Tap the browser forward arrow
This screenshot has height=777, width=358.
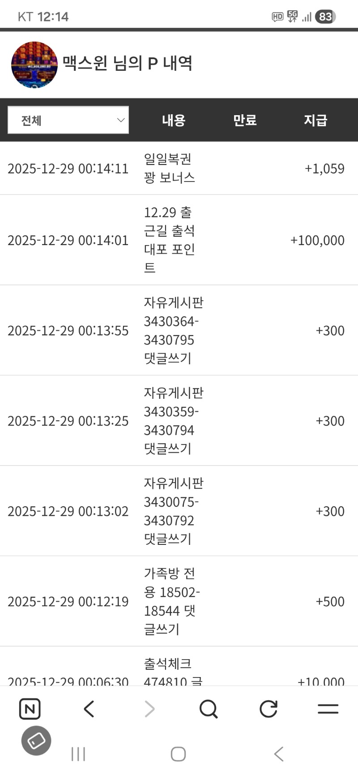[x=149, y=709]
